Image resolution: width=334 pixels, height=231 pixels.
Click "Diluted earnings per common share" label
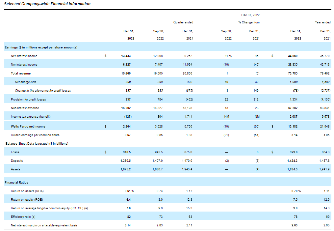[x=35, y=135]
